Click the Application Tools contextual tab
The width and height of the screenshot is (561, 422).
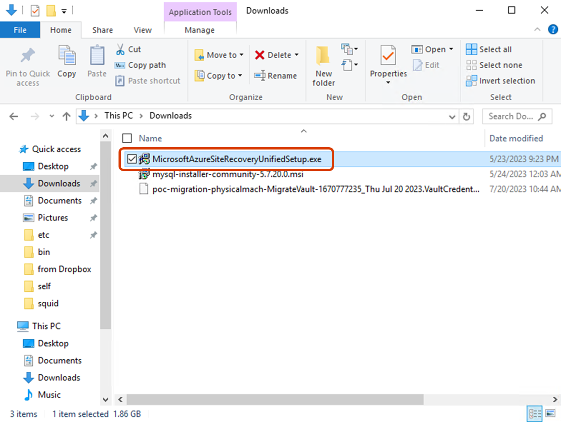(x=200, y=12)
